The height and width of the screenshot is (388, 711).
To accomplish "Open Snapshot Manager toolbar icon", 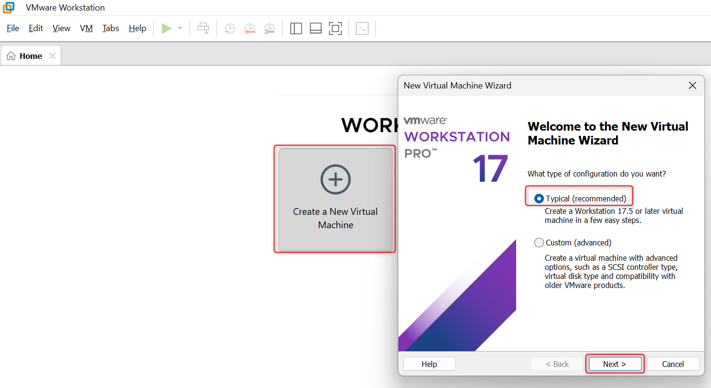I will click(270, 29).
